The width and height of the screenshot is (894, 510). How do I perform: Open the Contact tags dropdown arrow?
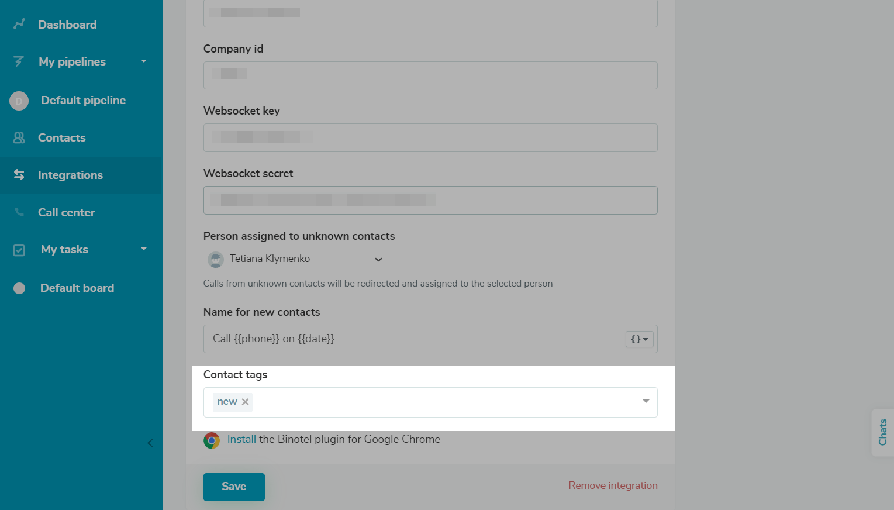coord(646,401)
